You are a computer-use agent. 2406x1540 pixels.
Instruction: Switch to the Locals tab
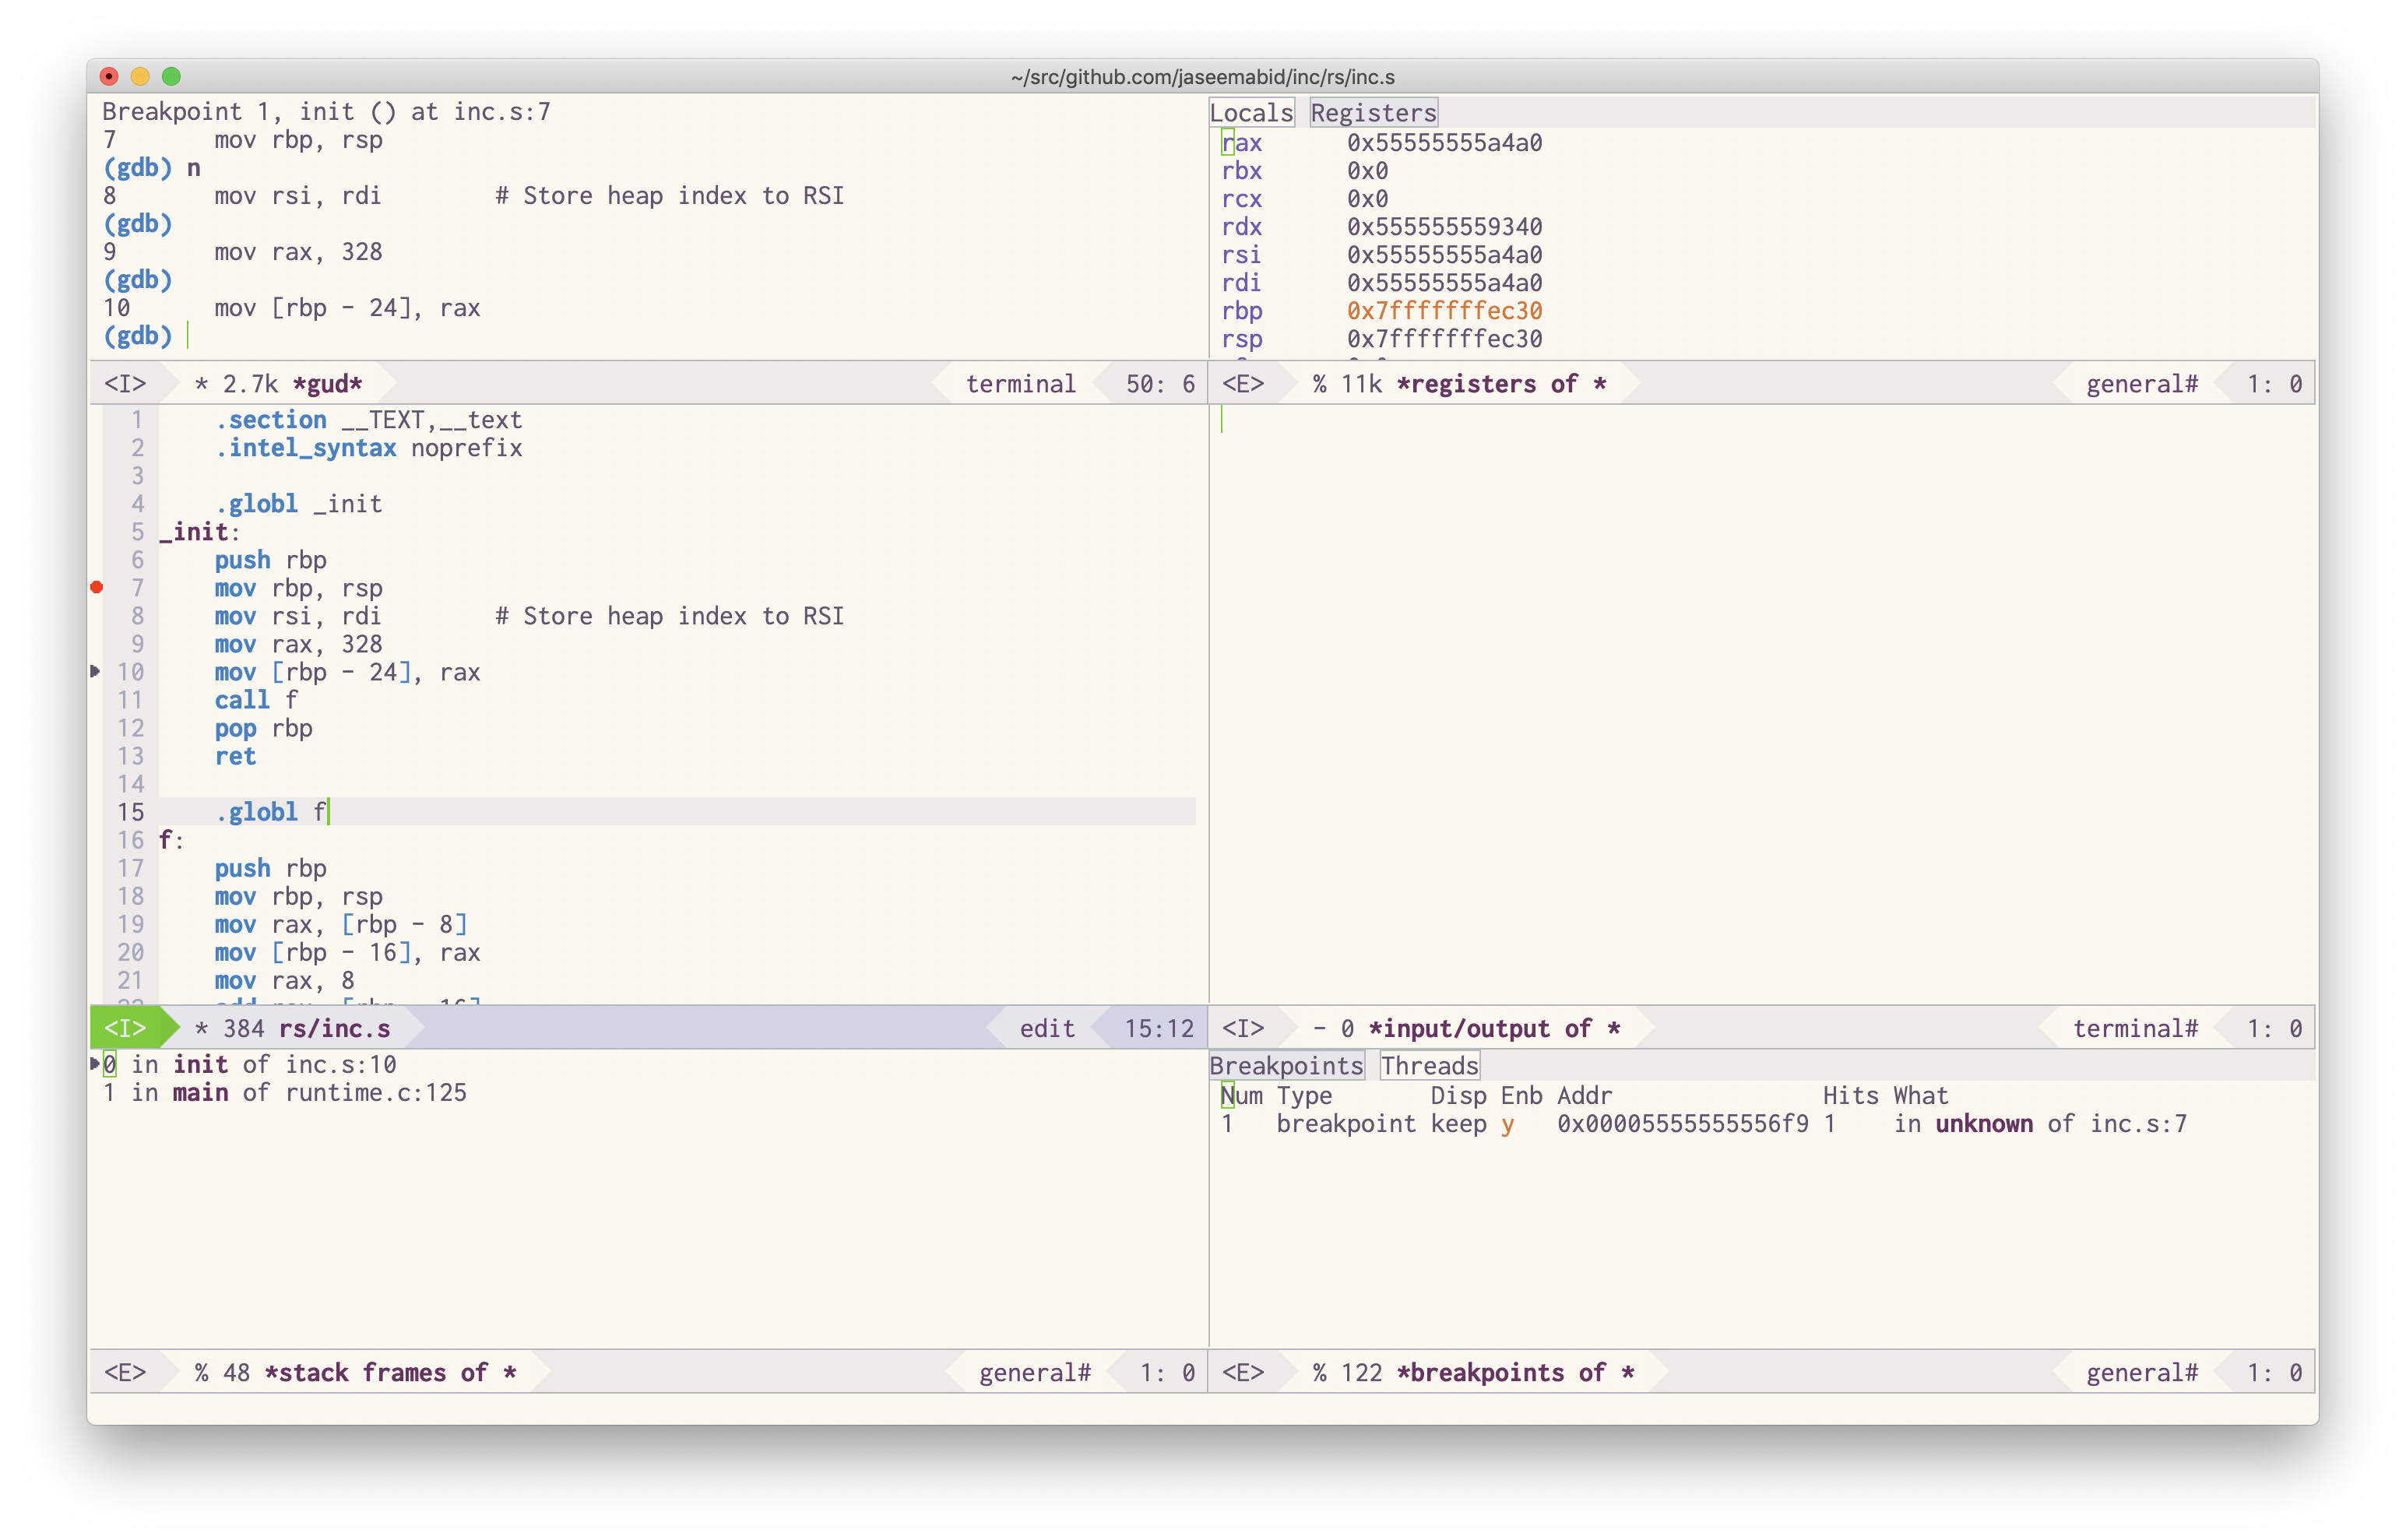(x=1251, y=113)
